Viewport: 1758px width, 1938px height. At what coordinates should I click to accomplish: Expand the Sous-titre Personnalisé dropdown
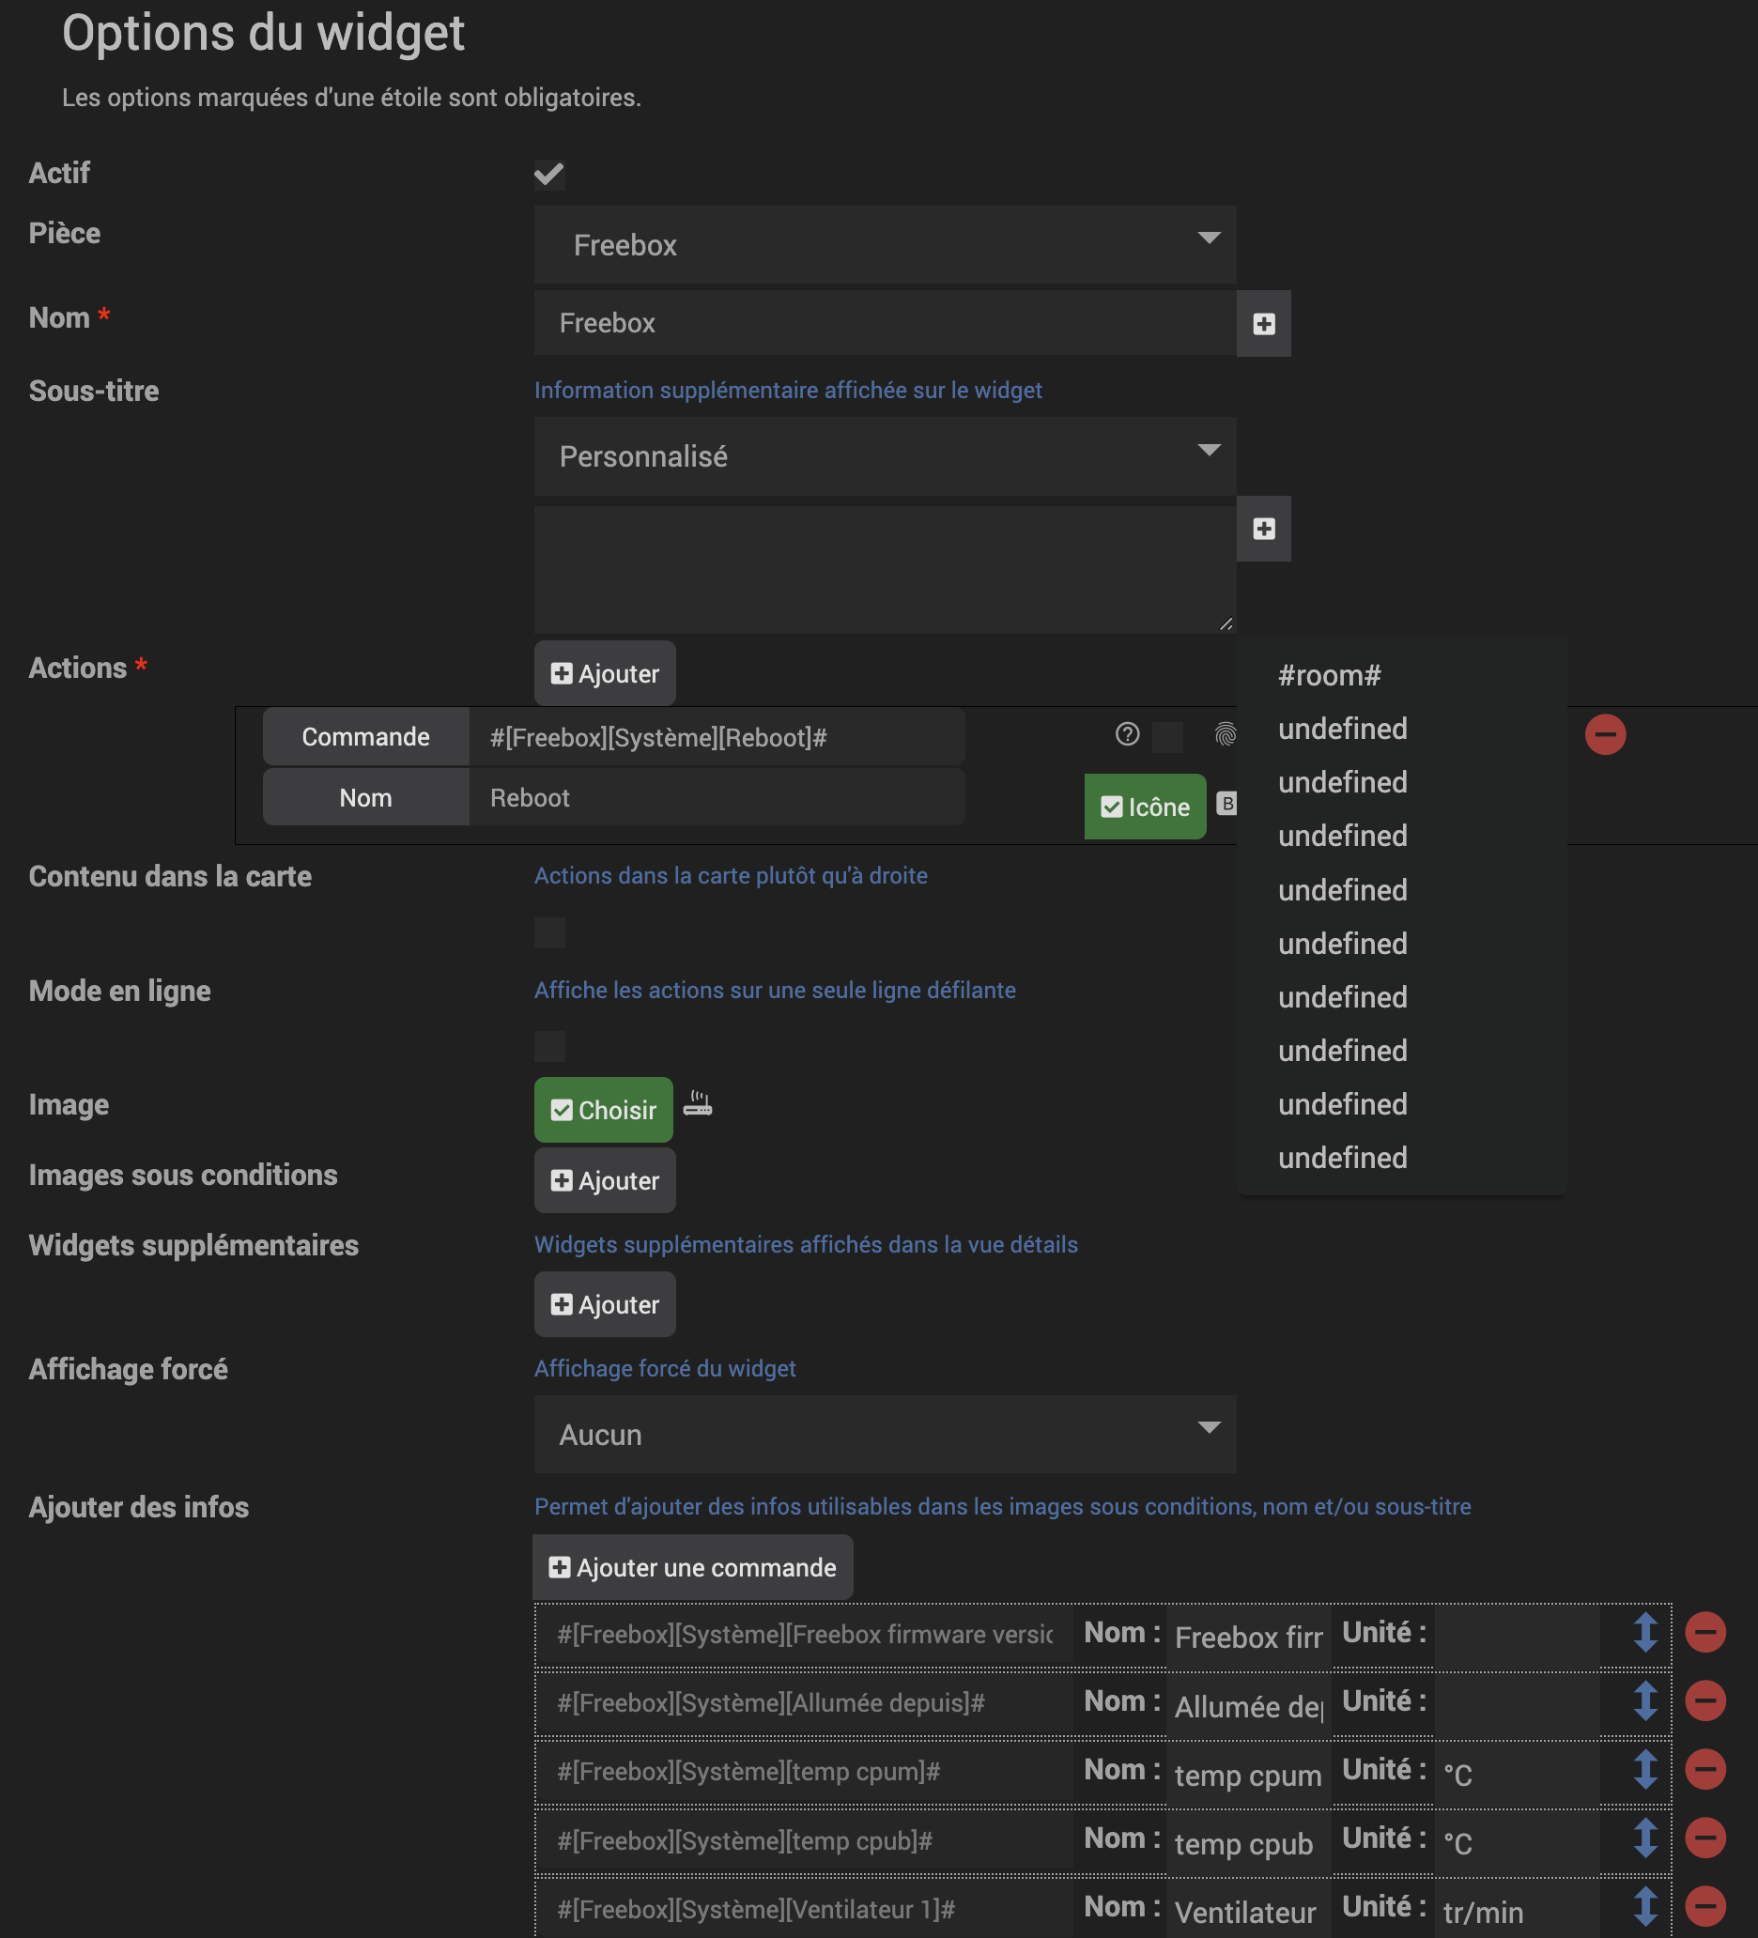pos(884,456)
